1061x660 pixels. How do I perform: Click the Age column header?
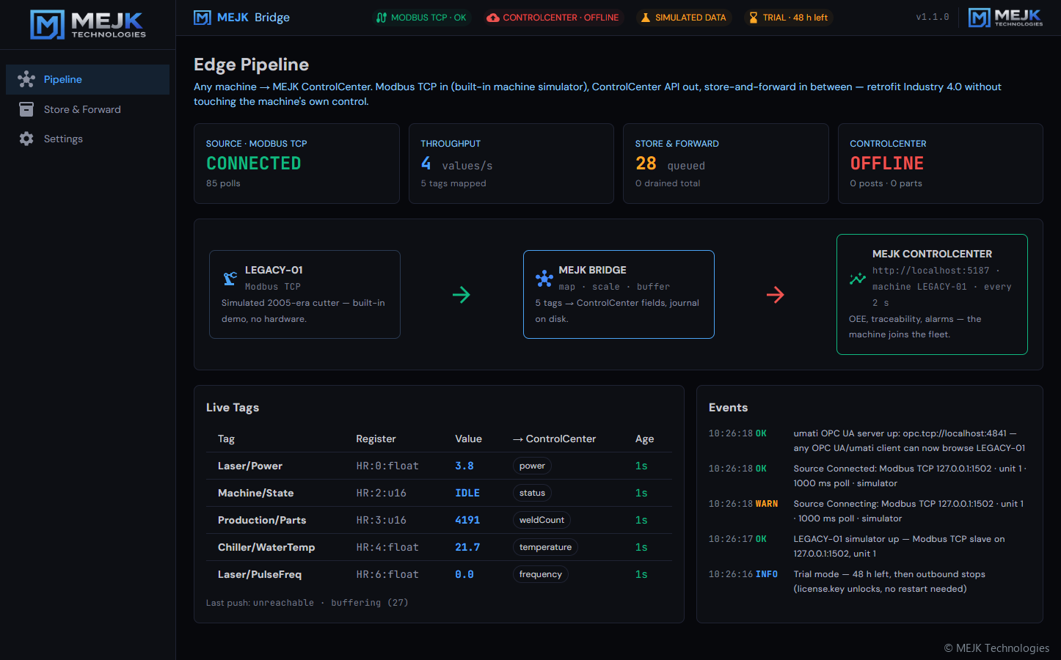pyautogui.click(x=644, y=439)
